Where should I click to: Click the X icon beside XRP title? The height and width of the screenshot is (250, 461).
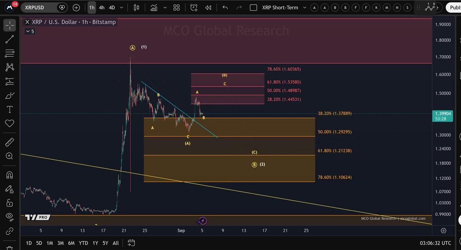pyautogui.click(x=27, y=22)
